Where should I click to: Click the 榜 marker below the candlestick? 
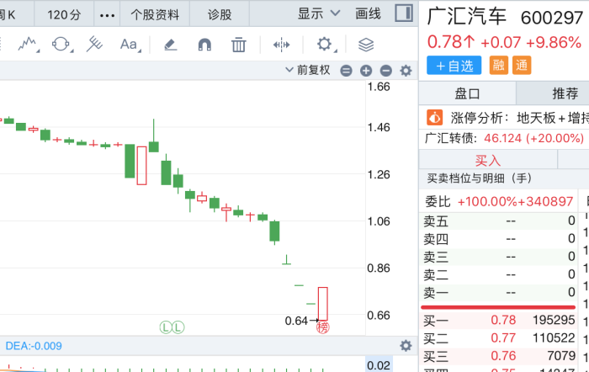(322, 327)
